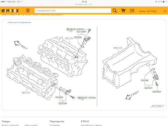Open Партнерство footer heading

(x=57, y=121)
